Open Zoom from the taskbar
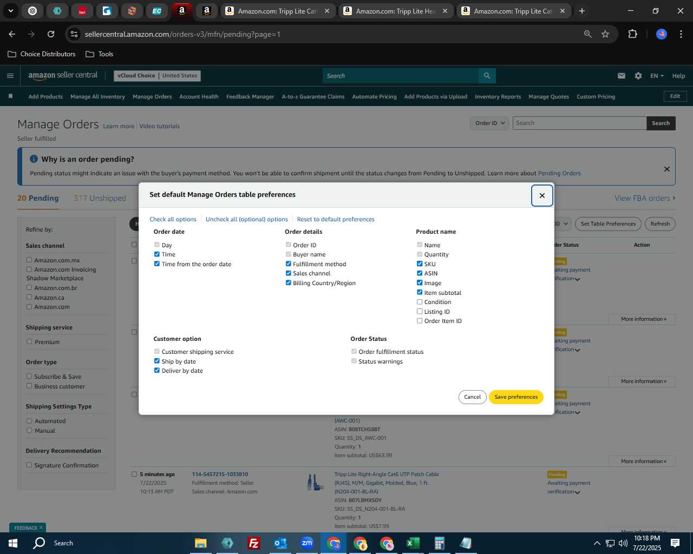693x554 pixels. (307, 543)
